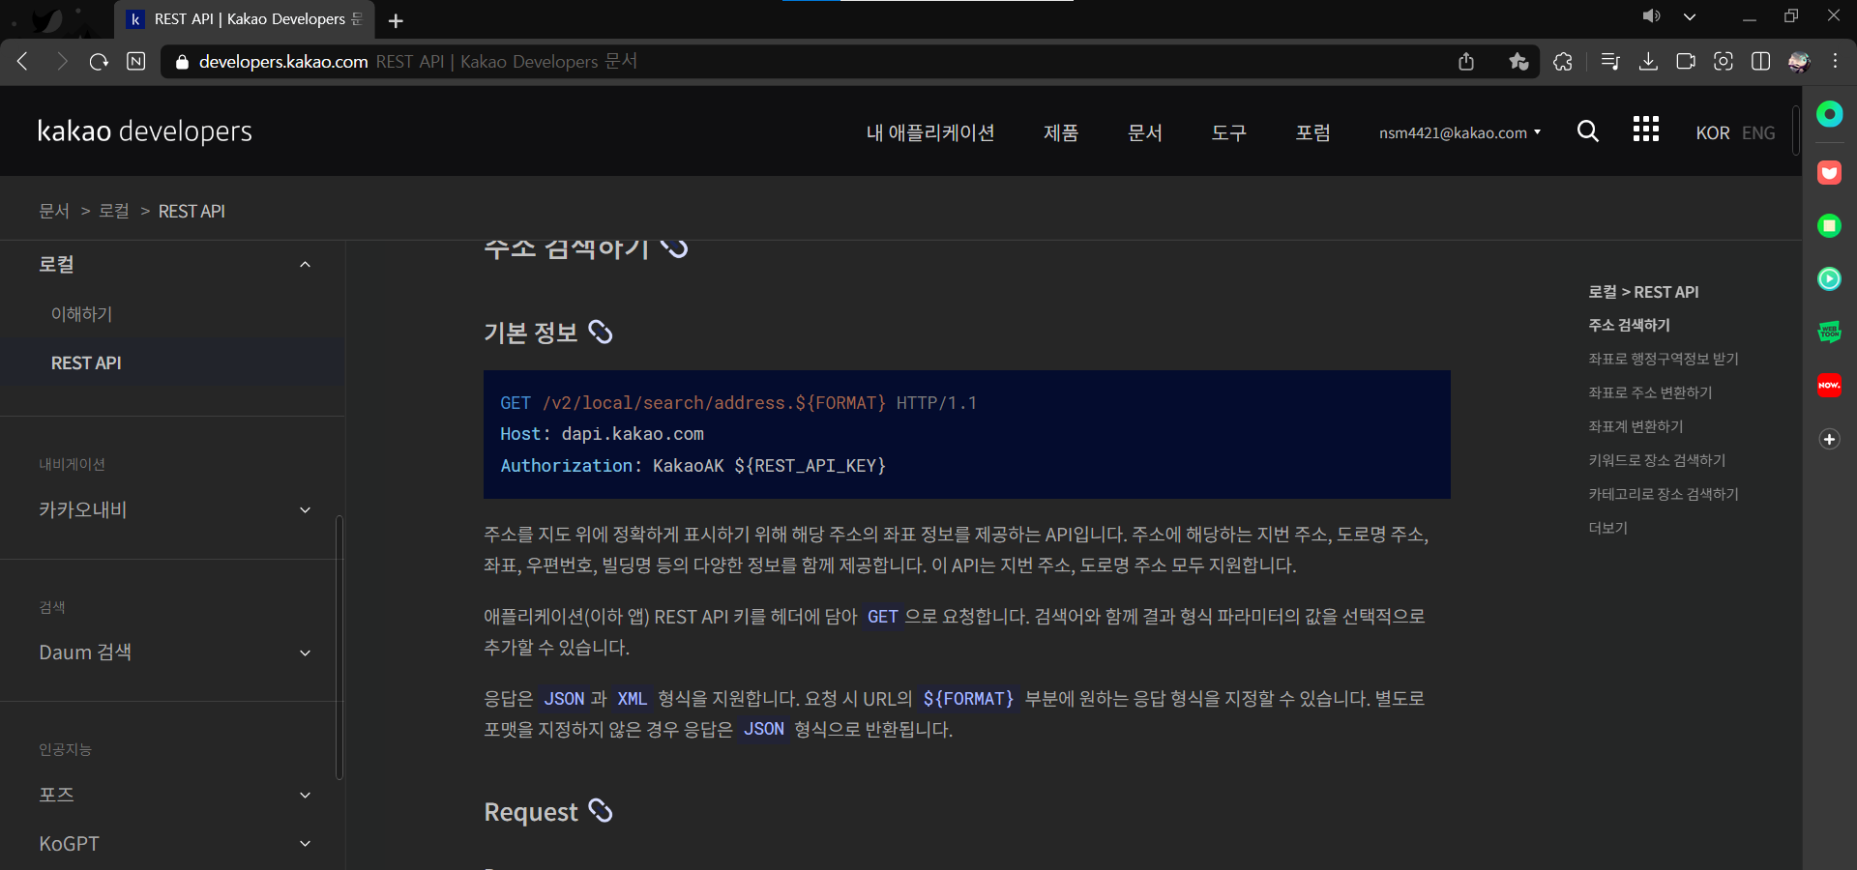
Task: Open browser three-dot menu
Action: pyautogui.click(x=1835, y=61)
